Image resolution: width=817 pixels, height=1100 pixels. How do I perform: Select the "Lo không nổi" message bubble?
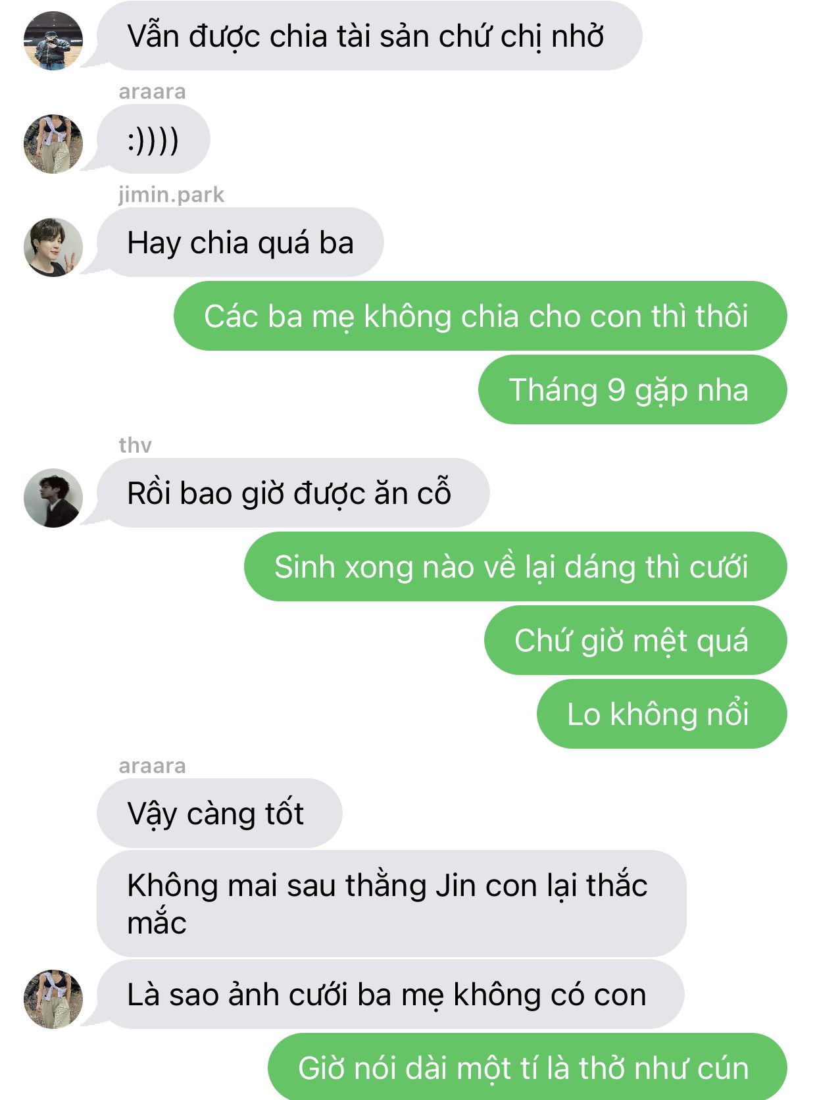coord(662,714)
